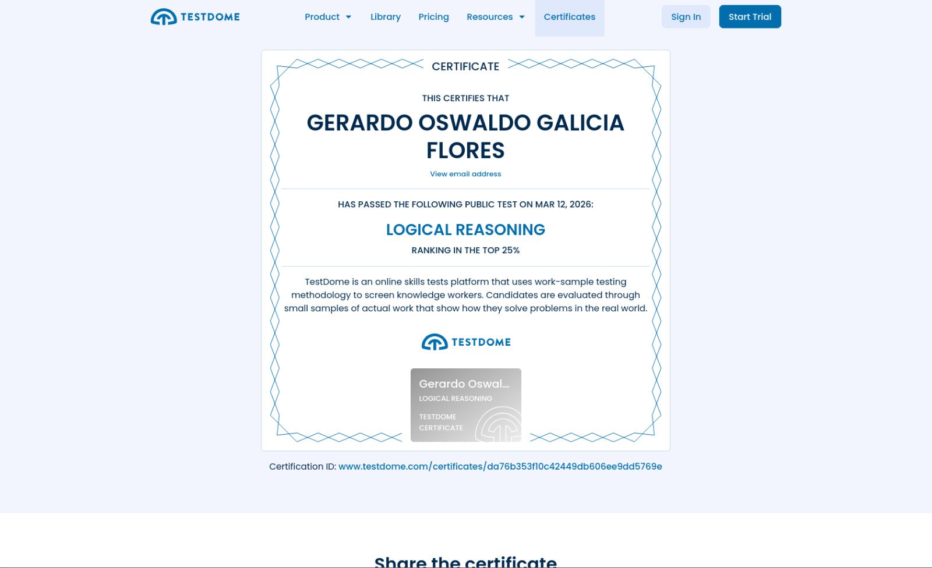Expand the Resources dropdown caret
Screen dimensions: 932x568
point(522,17)
